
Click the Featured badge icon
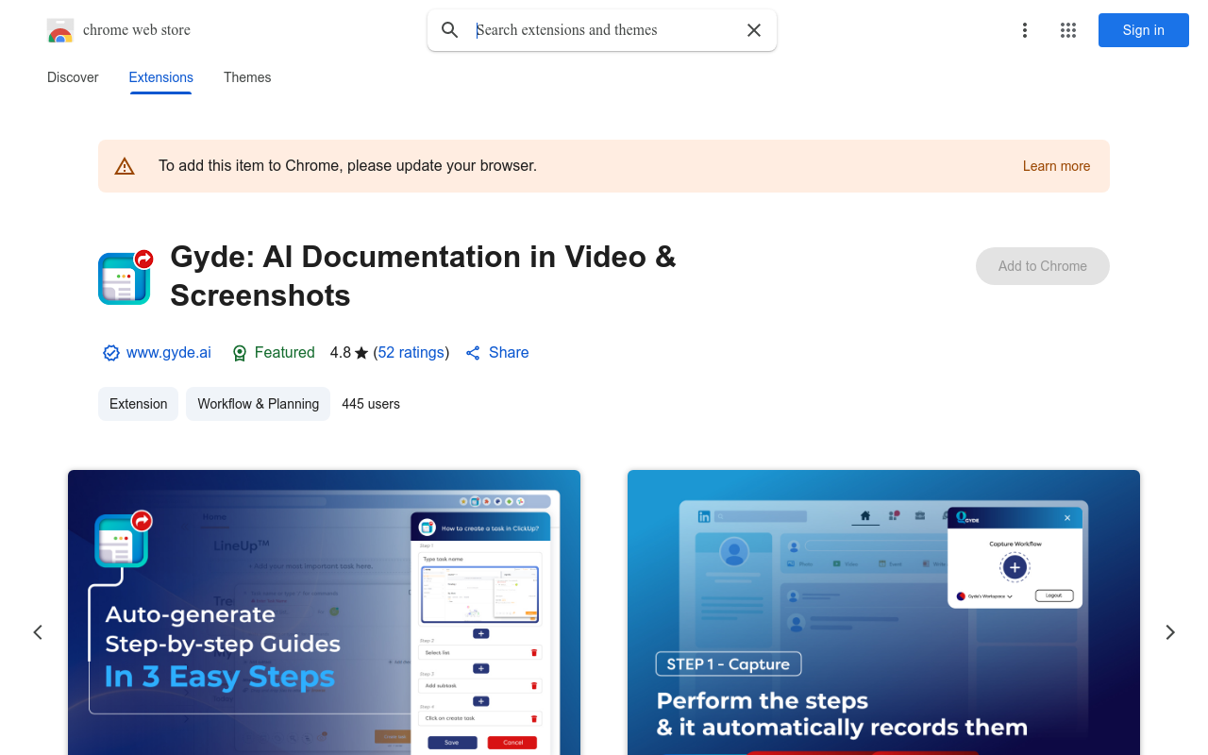click(240, 353)
